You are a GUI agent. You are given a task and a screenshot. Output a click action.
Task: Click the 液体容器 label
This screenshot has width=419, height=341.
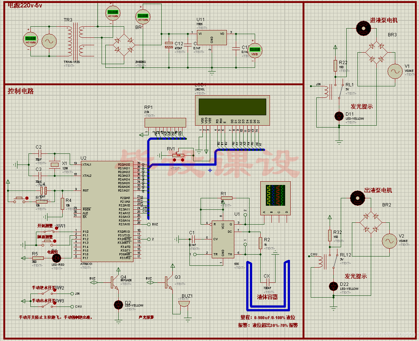[267, 297]
